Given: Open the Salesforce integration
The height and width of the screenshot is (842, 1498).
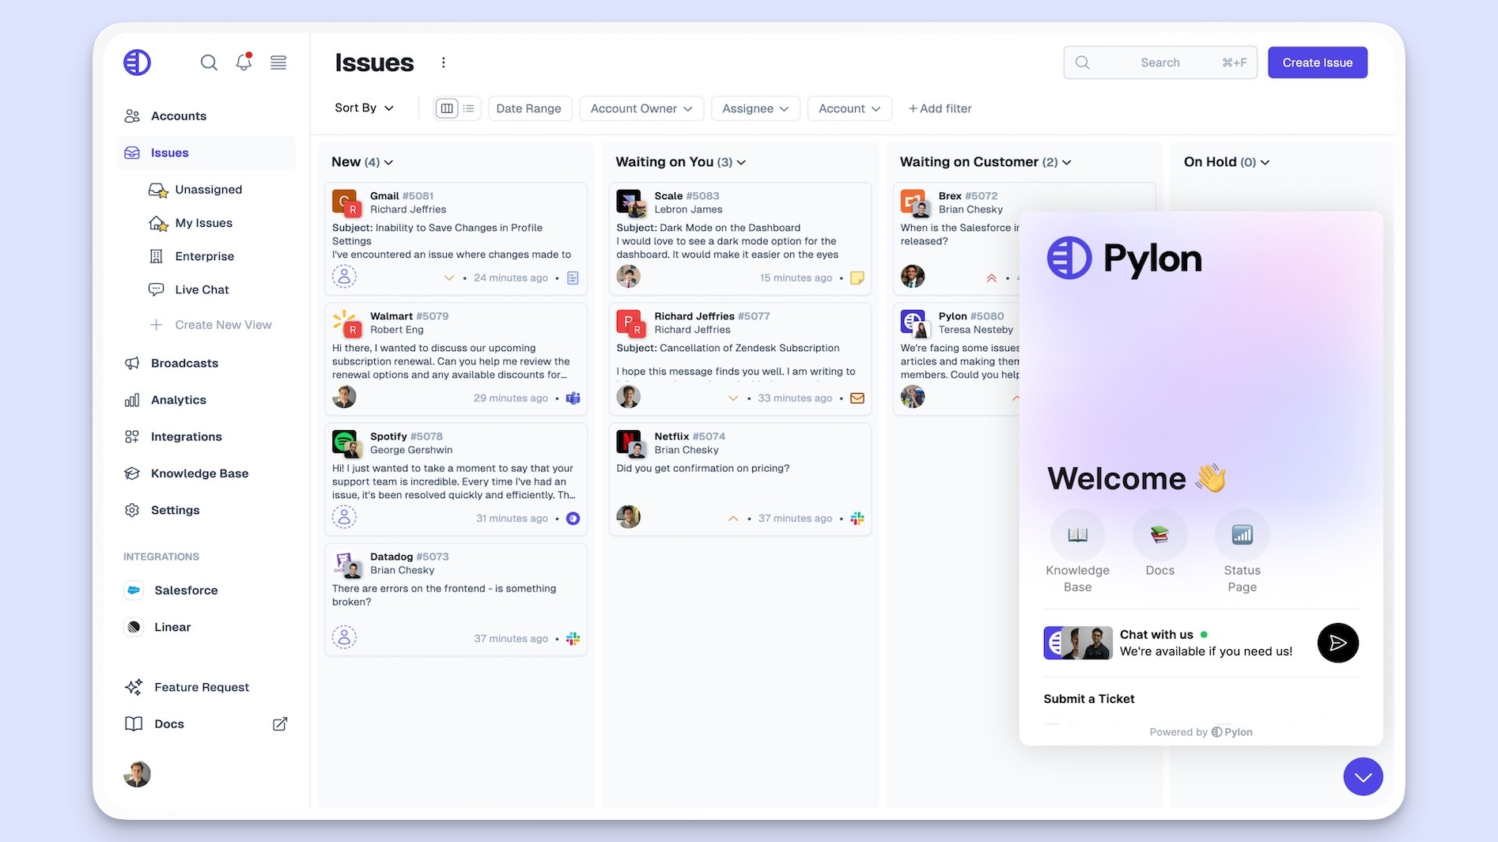Looking at the screenshot, I should [187, 590].
